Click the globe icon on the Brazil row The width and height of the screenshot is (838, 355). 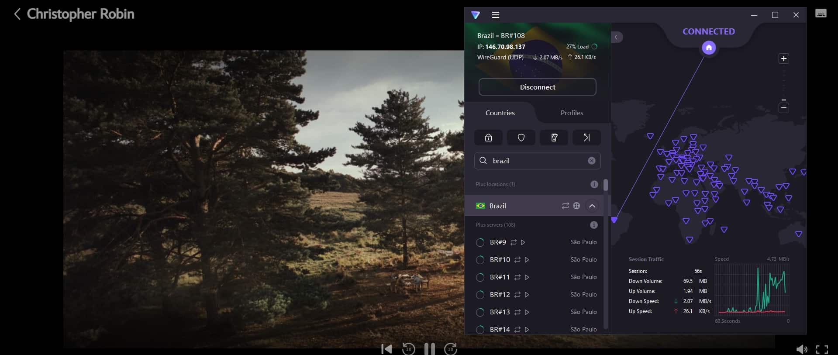[576, 206]
